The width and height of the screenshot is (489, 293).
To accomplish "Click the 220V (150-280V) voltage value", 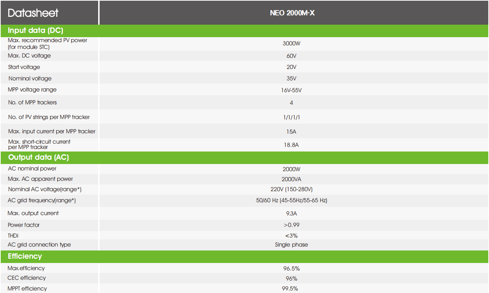I will 291,189.
